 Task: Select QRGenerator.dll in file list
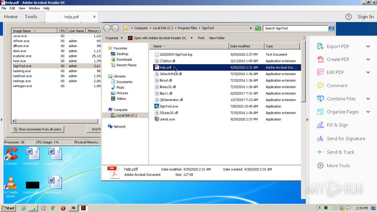171,100
